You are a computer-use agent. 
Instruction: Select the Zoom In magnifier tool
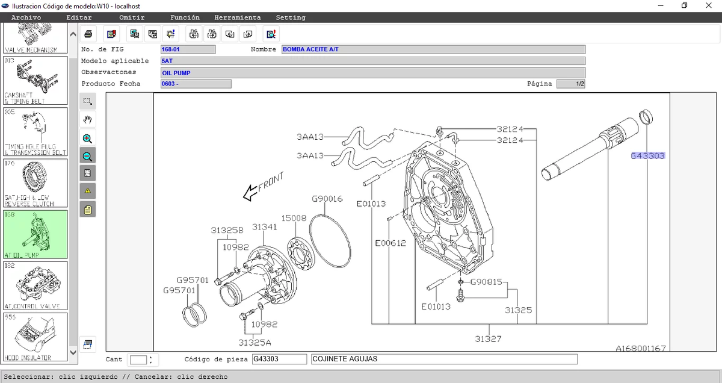click(x=88, y=137)
